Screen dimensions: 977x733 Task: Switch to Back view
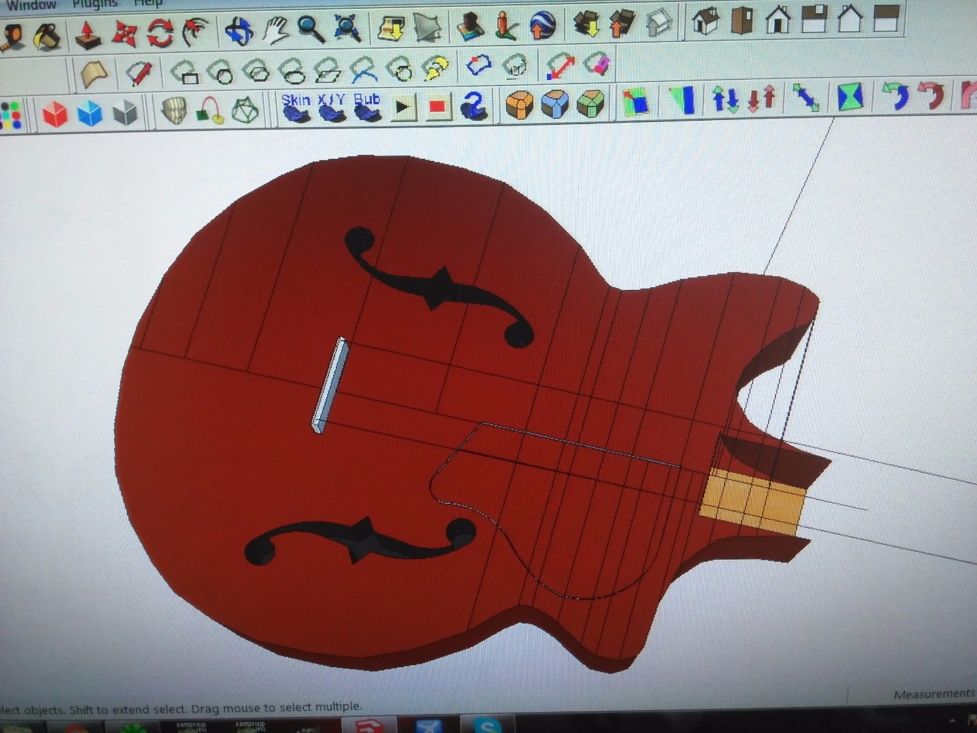[849, 18]
